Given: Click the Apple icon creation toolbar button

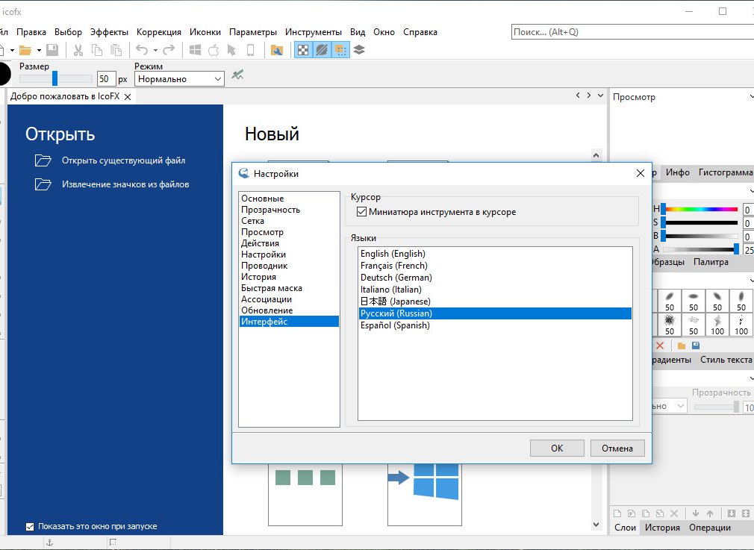Looking at the screenshot, I should point(214,50).
